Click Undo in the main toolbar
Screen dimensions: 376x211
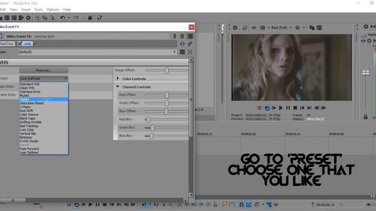(x=63, y=18)
